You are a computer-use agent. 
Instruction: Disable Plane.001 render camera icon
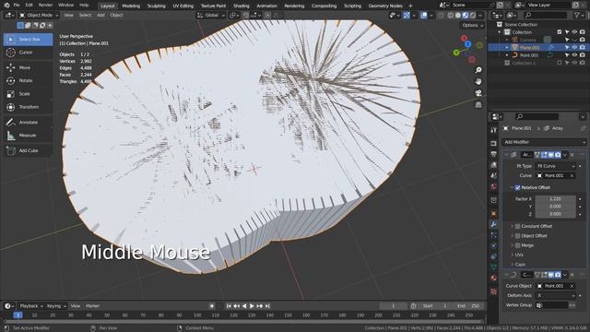coord(582,47)
